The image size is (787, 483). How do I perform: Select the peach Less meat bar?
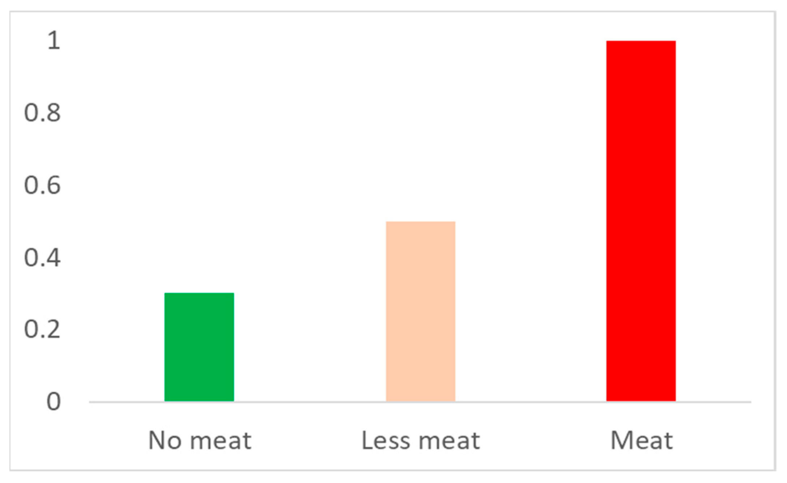point(420,311)
